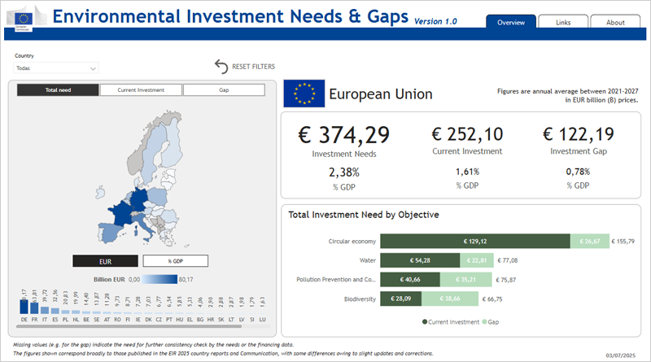Image resolution: width=651 pixels, height=362 pixels.
Task: Switch map to Gap view
Action: tap(224, 90)
